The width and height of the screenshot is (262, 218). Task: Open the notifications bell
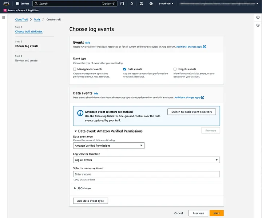pos(132,4)
